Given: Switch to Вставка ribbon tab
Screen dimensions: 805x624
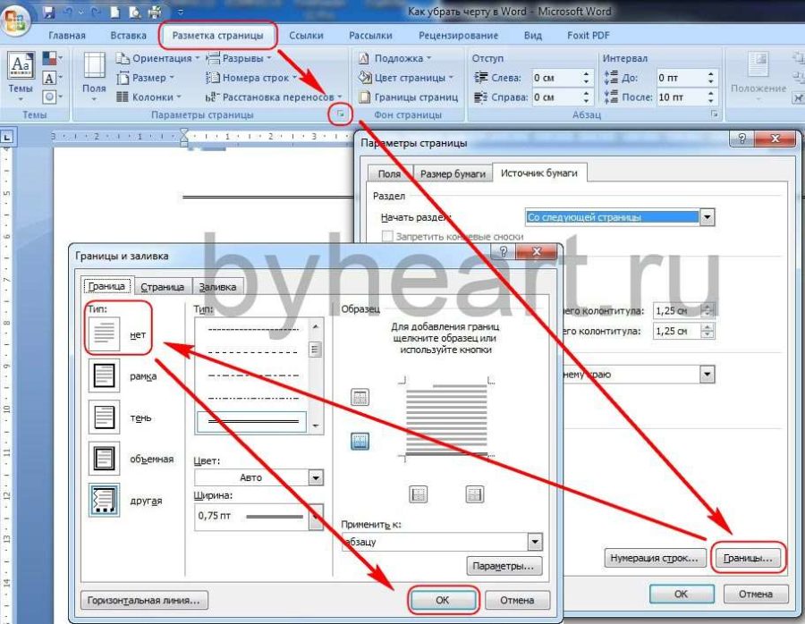Looking at the screenshot, I should 128,36.
